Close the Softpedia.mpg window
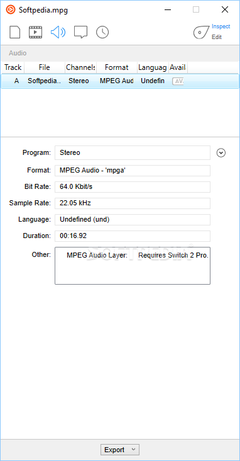 (x=225, y=9)
